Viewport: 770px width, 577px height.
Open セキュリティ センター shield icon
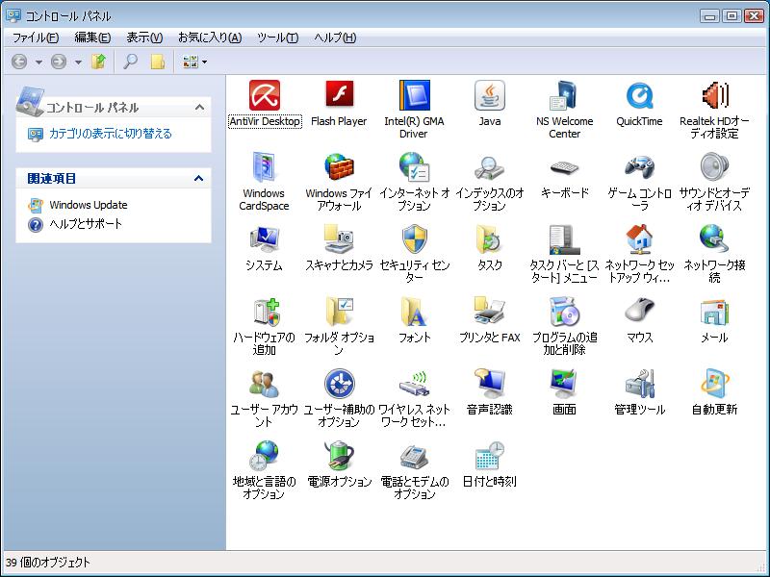(414, 239)
